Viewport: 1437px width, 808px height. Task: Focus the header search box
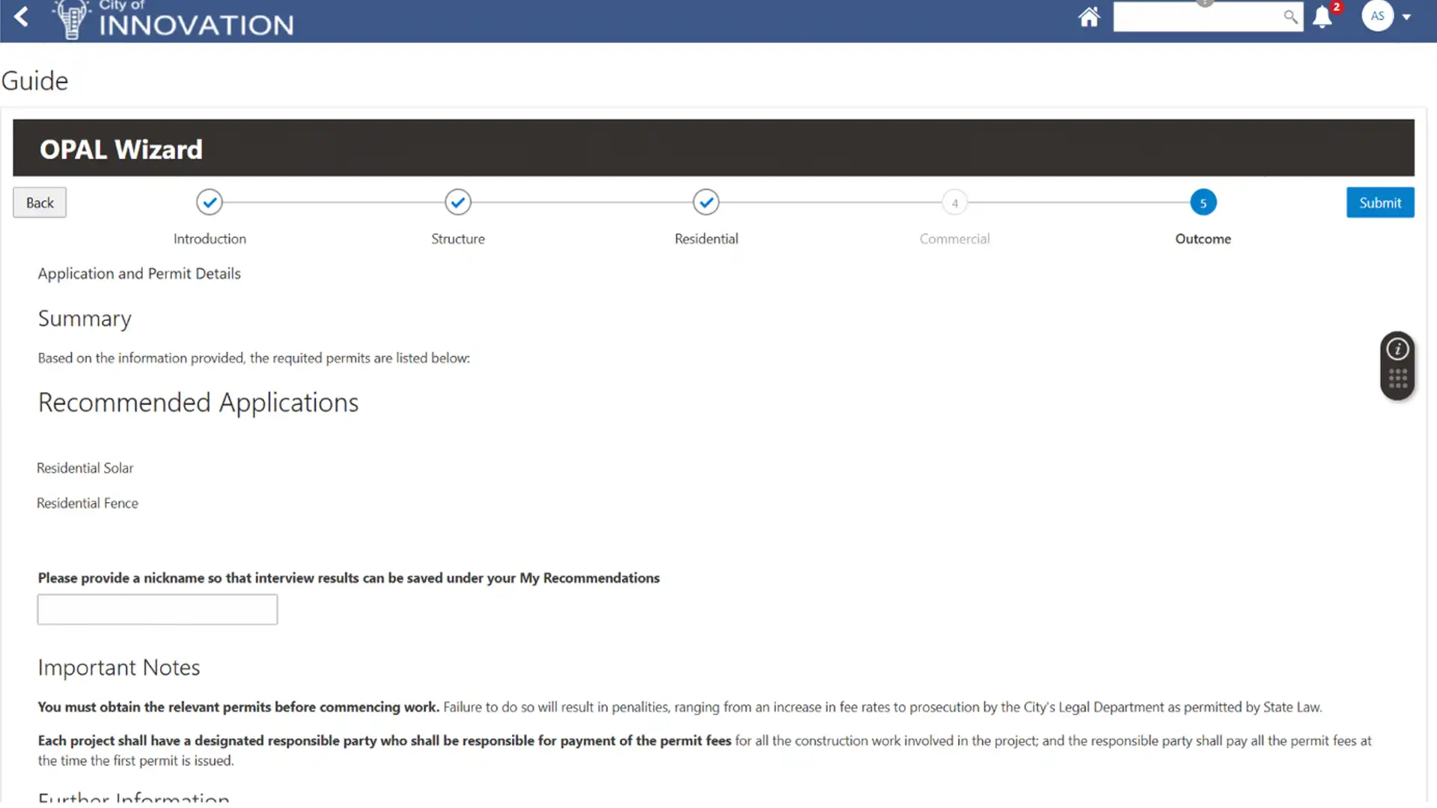pyautogui.click(x=1196, y=16)
